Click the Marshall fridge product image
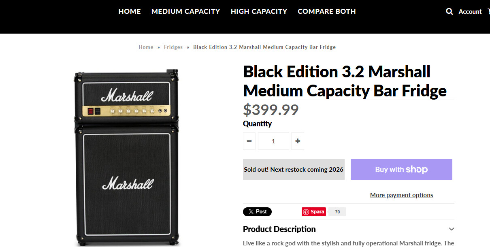 [x=127, y=158]
